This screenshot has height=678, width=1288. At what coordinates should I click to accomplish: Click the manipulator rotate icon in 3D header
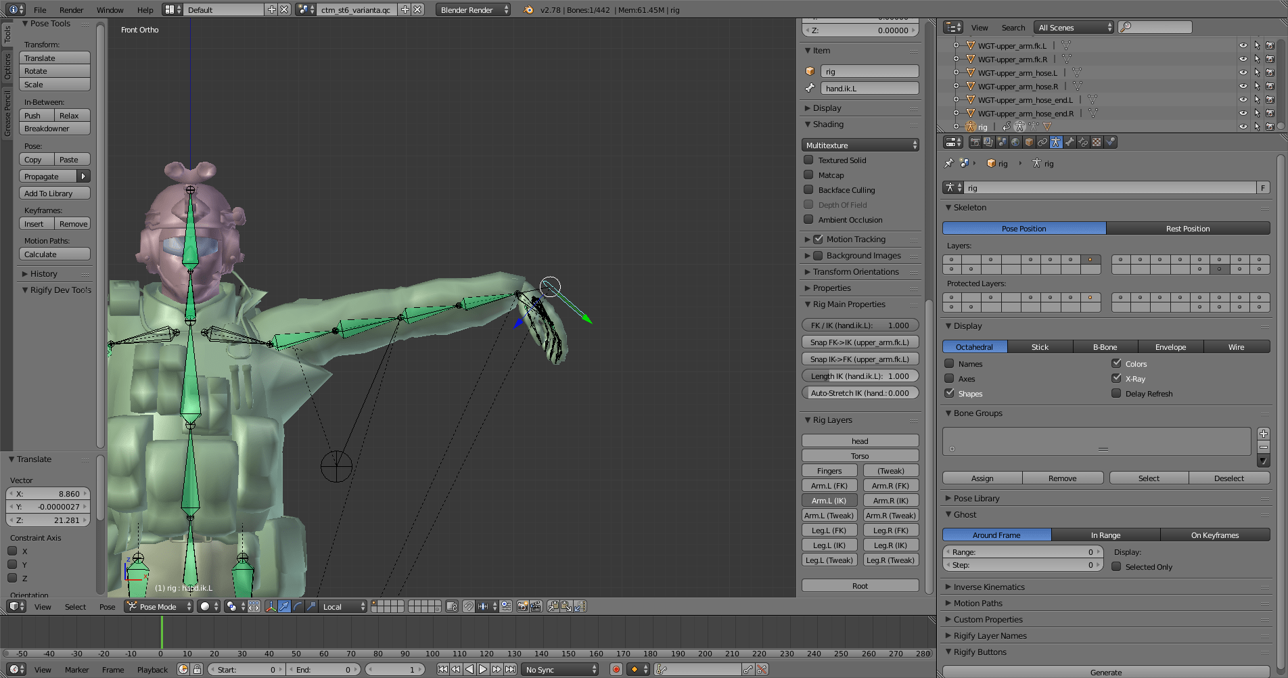pos(298,606)
